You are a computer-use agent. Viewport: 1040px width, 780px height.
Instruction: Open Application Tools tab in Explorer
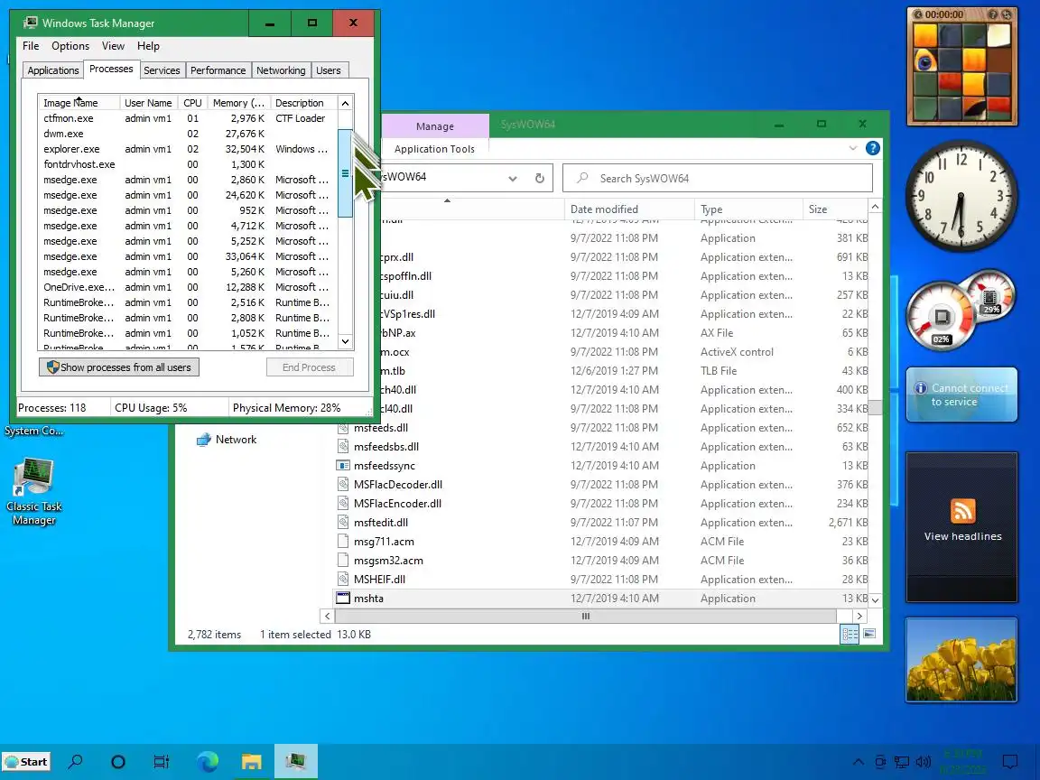pyautogui.click(x=434, y=149)
